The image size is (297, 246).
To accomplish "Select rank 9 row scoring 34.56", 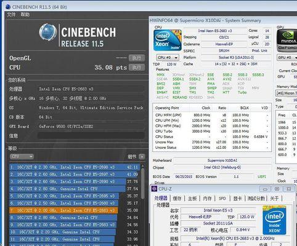I will coord(75,225).
